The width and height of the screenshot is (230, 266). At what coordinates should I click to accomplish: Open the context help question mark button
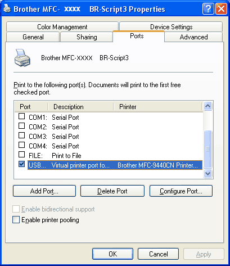208,8
